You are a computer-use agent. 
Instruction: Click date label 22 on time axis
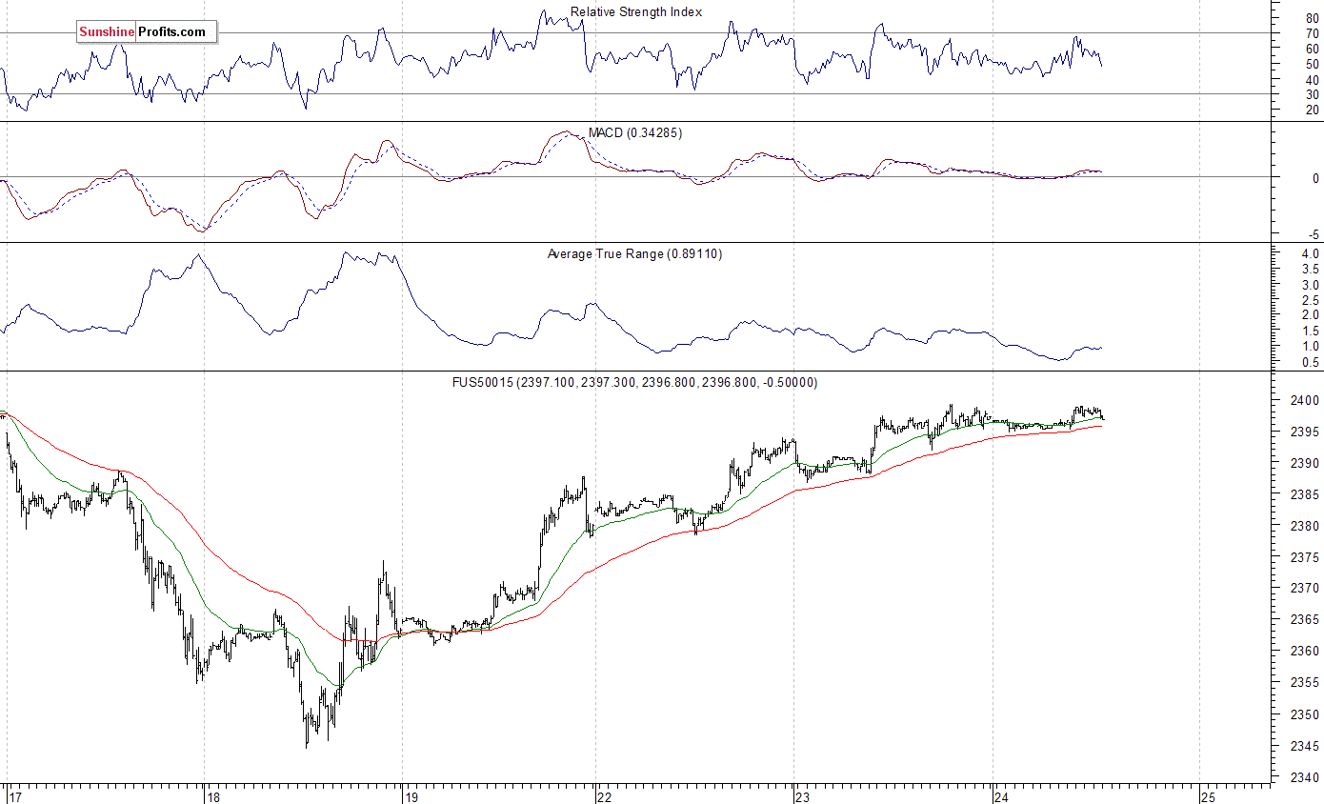pyautogui.click(x=605, y=796)
